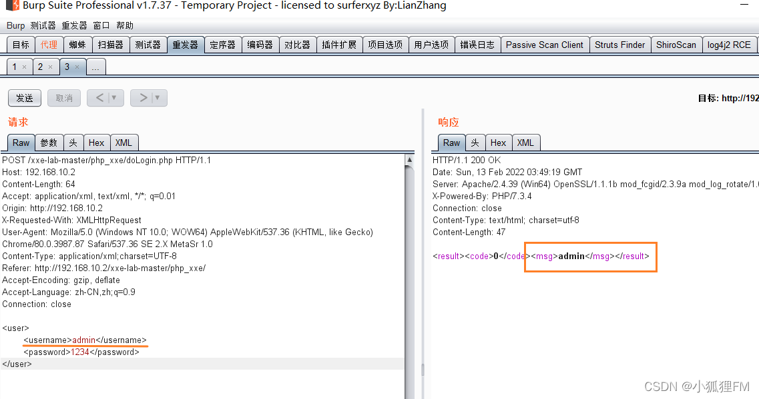
Task: Switch to the 定序器 tab
Action: (x=223, y=45)
